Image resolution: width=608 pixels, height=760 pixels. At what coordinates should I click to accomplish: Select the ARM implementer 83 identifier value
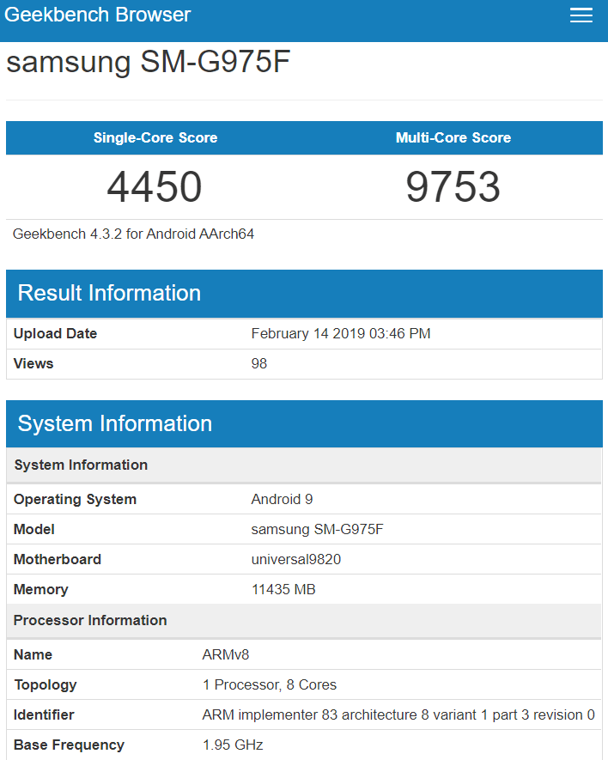(x=398, y=715)
